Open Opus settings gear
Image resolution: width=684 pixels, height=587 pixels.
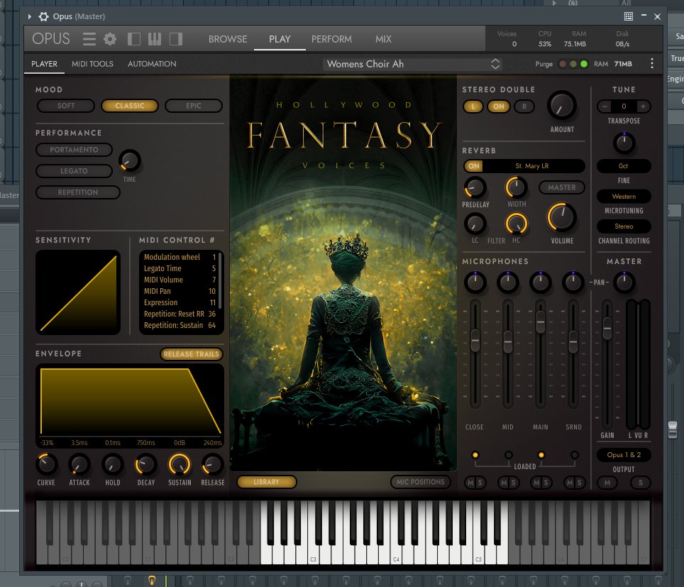pos(110,39)
